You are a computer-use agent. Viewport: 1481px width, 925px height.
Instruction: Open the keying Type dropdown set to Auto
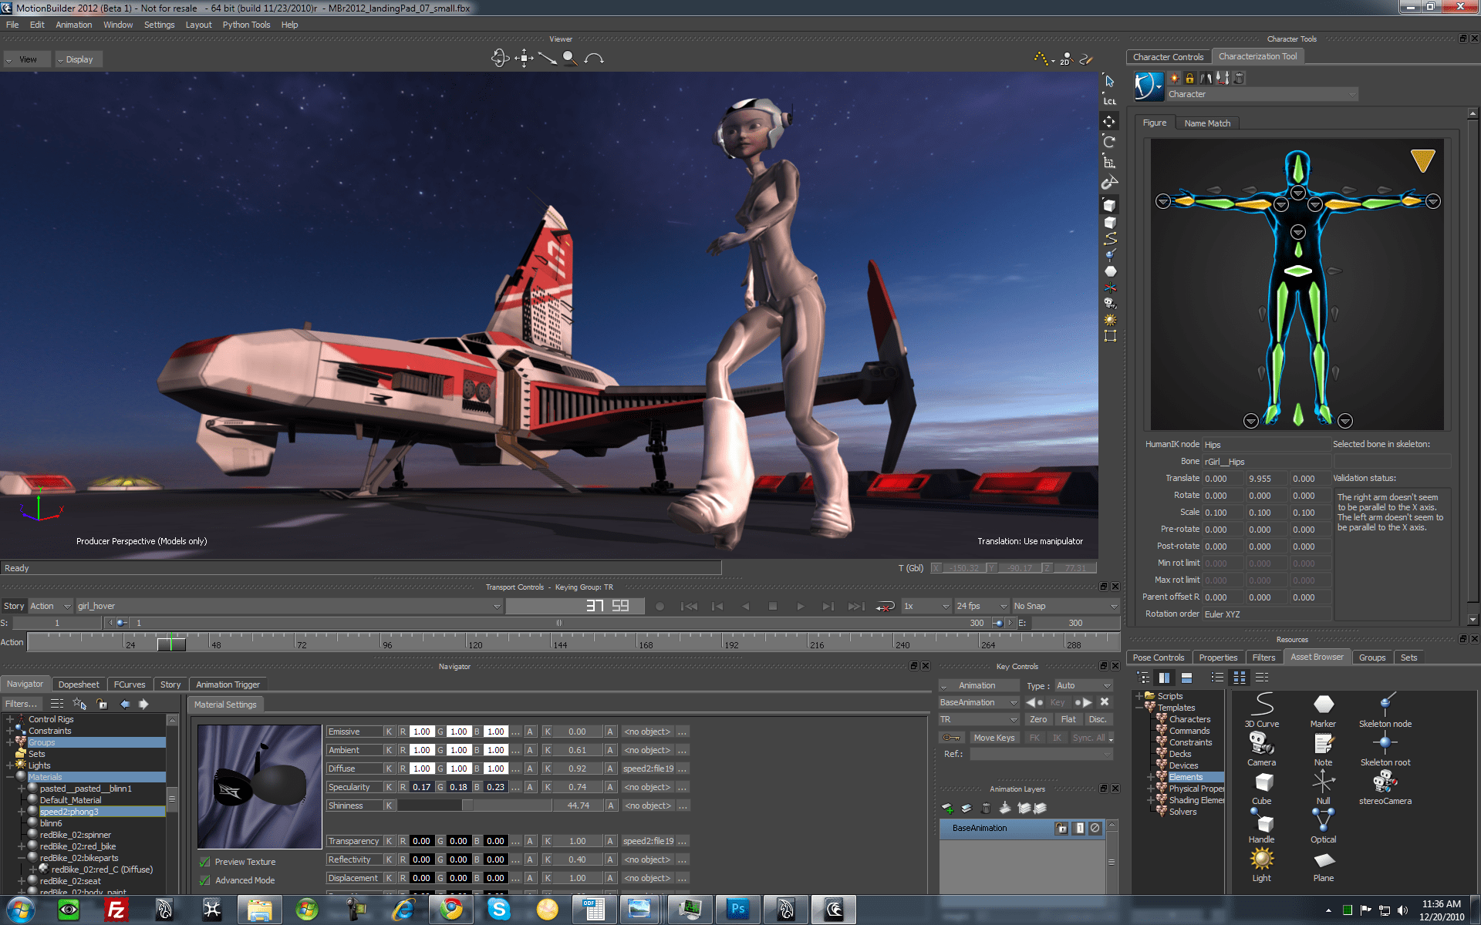1083,685
